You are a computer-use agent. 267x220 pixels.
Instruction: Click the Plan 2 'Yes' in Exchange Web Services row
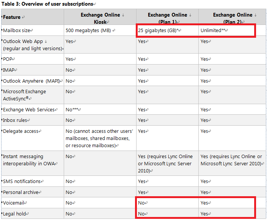(204, 109)
